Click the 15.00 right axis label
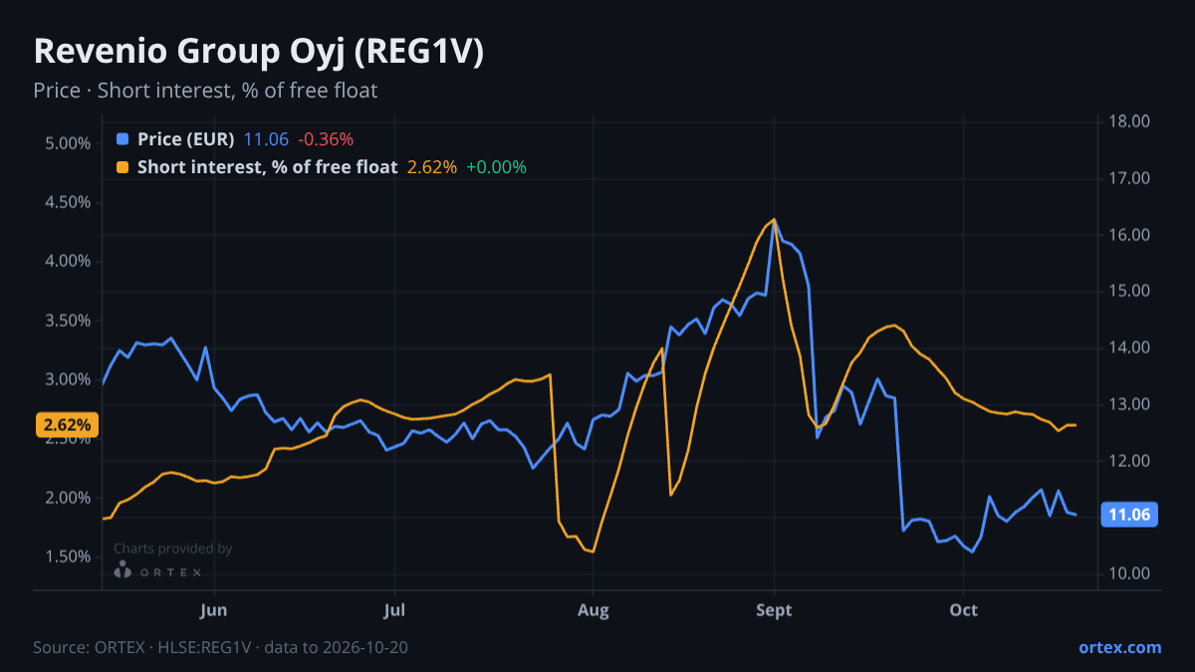This screenshot has height=672, width=1195. click(x=1130, y=291)
